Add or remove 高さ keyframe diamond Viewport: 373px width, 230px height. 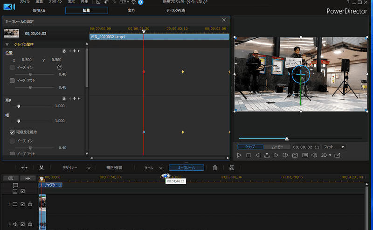pyautogui.click(x=75, y=98)
